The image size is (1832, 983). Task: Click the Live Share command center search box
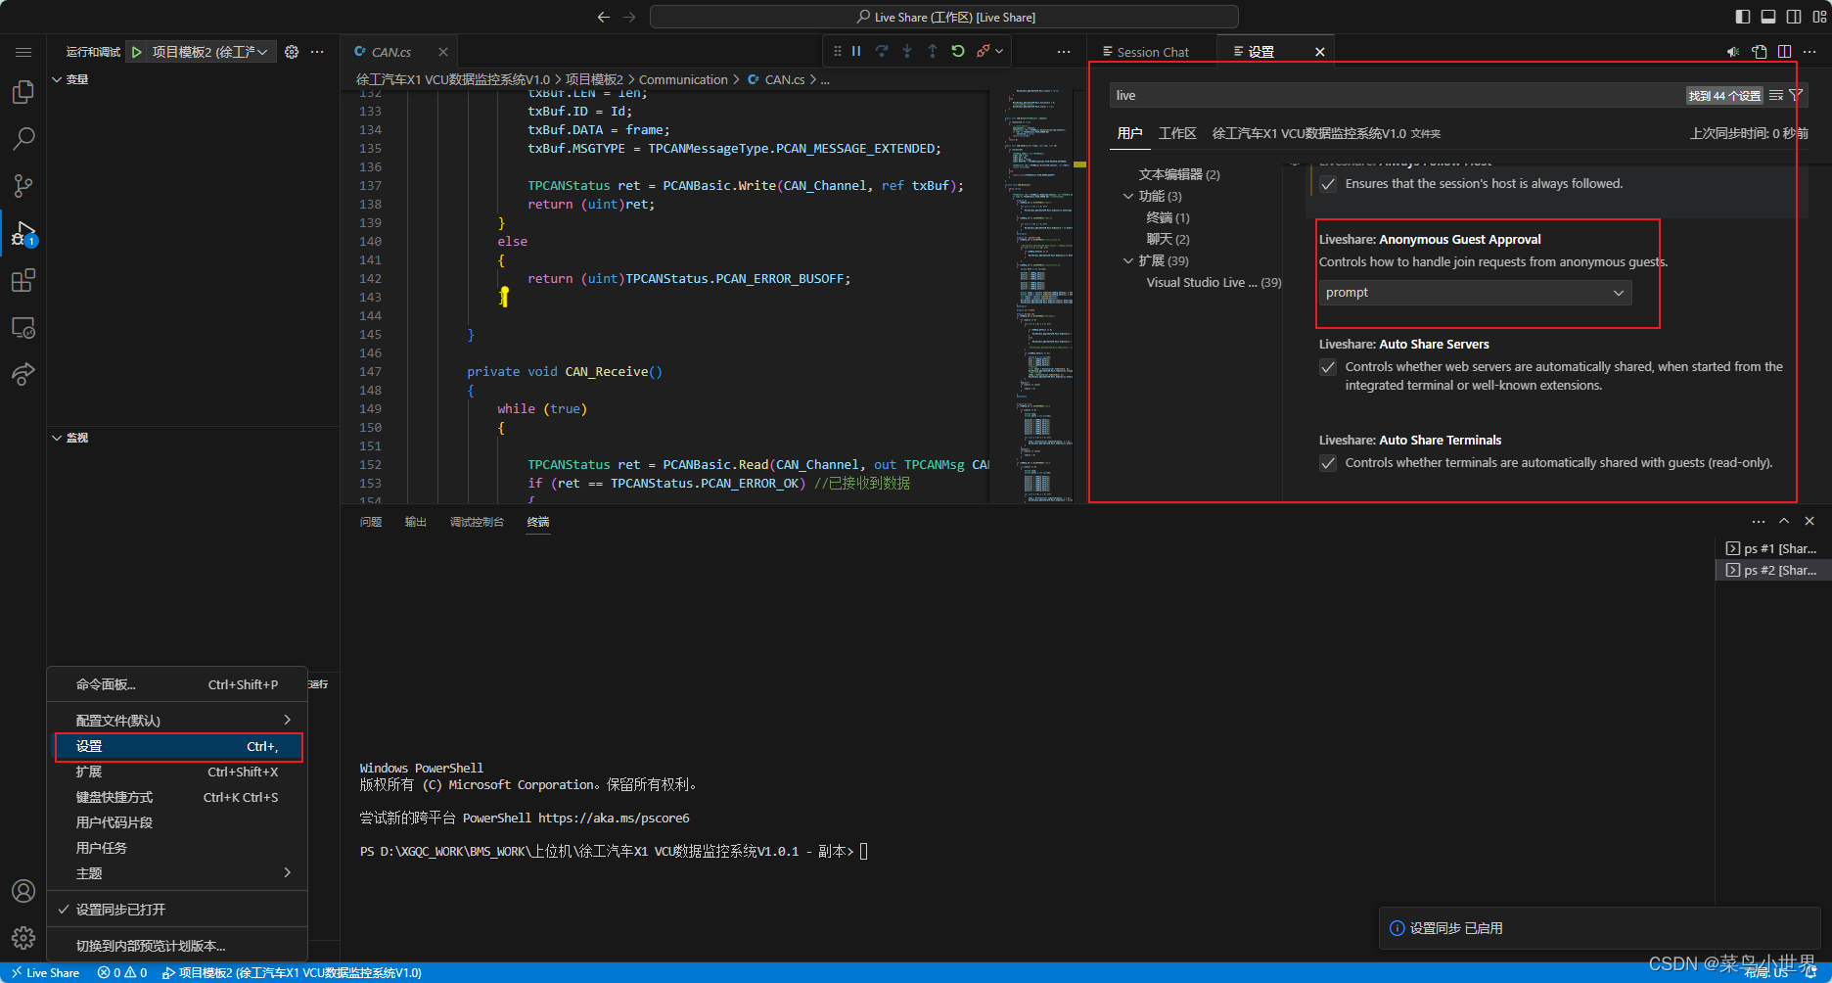(944, 17)
